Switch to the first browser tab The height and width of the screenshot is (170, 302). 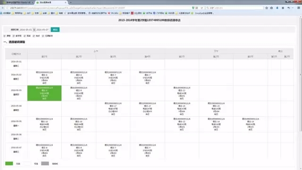(x=17, y=2)
